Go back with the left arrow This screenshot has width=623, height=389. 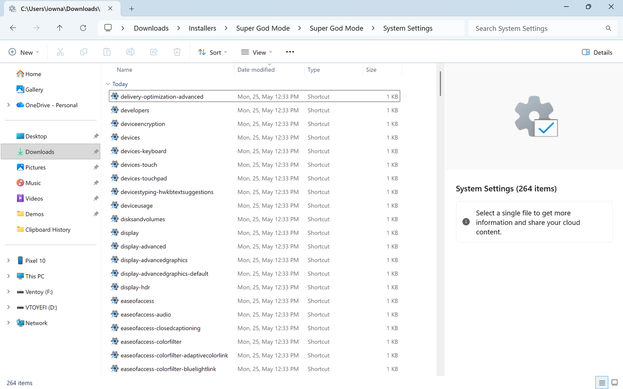13,28
